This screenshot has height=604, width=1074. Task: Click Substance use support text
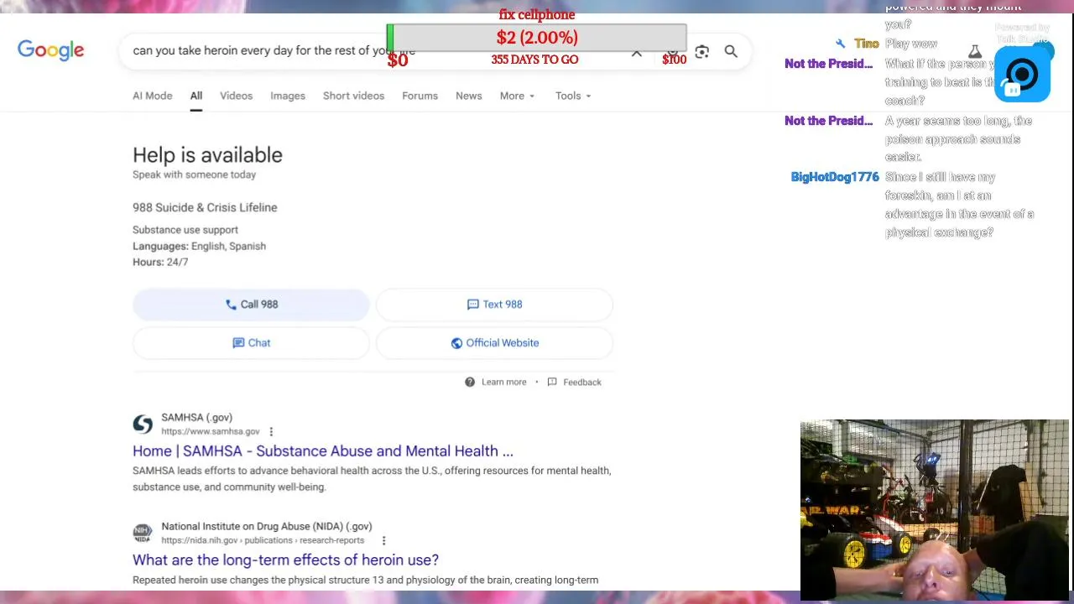point(185,230)
